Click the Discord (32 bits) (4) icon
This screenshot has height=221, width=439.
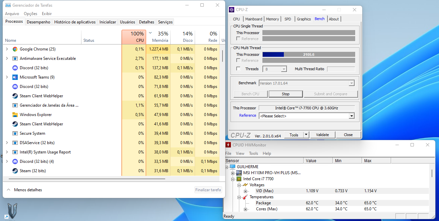pos(15,161)
